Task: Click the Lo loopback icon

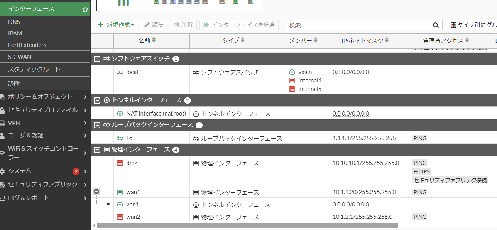Action: [120, 138]
